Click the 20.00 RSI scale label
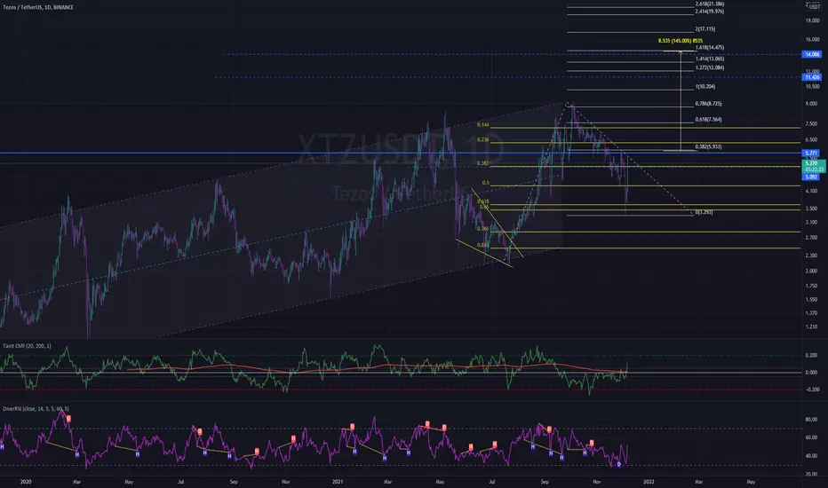828x488 pixels. [810, 475]
